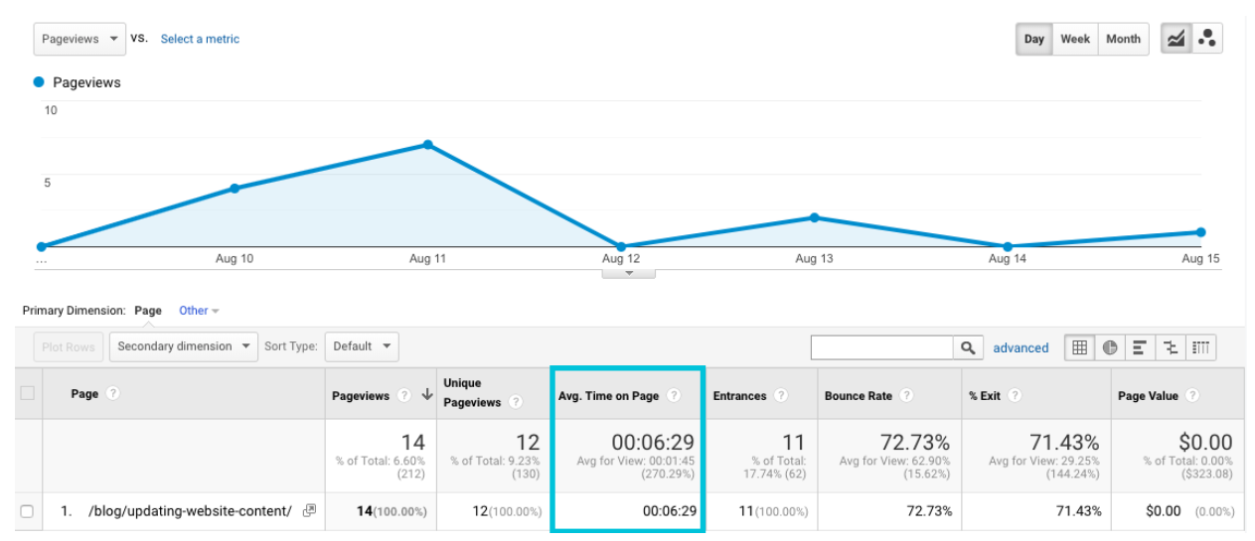Image resolution: width=1255 pixels, height=541 pixels.
Task: Select the pie chart percentage view icon
Action: (x=1110, y=347)
